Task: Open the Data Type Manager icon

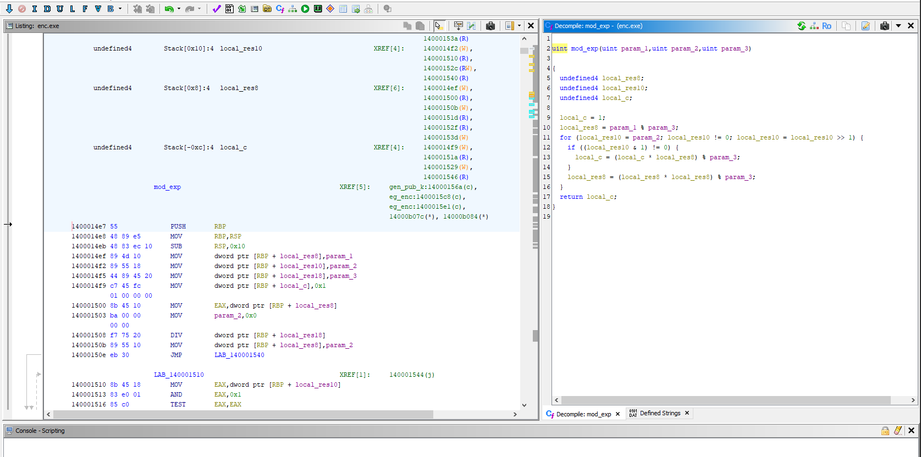Action: [267, 9]
